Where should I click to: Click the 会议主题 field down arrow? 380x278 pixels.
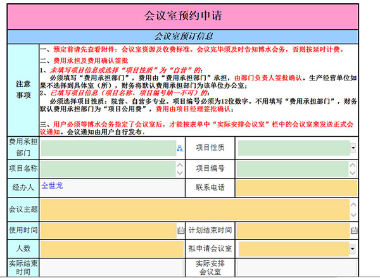tap(353, 215)
